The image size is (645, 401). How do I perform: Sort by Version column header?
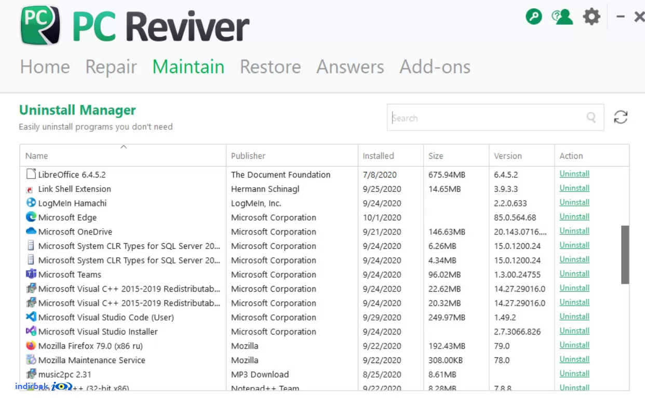click(522, 156)
